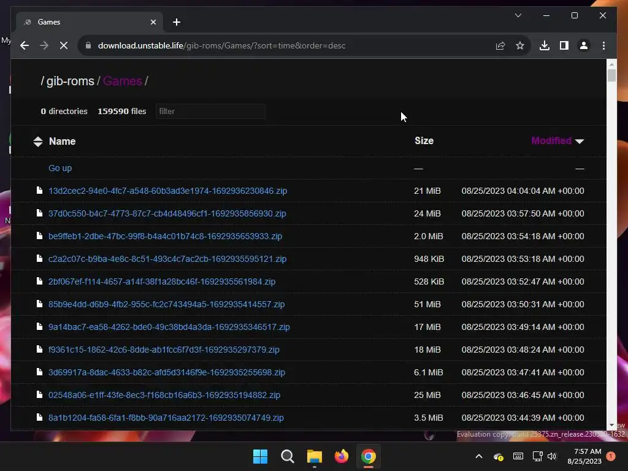Open the touch keyboard tray icon
The height and width of the screenshot is (471, 628).
click(x=518, y=456)
